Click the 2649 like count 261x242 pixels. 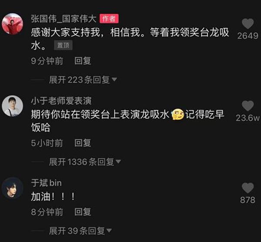pos(248,36)
